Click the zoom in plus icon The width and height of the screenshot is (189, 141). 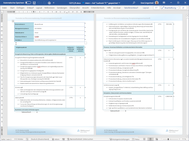click(x=180, y=139)
